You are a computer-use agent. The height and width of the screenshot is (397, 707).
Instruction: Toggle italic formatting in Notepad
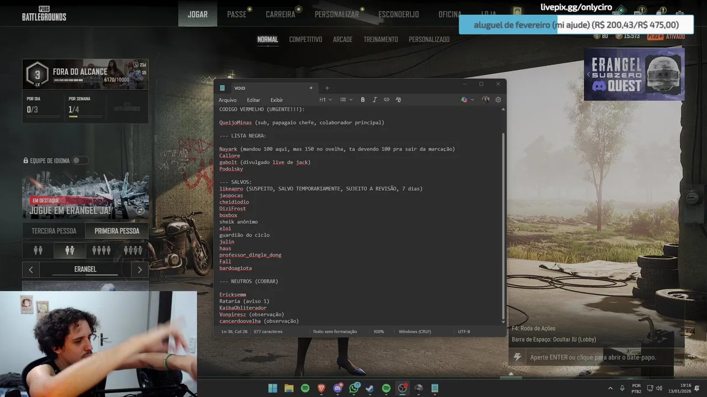pyautogui.click(x=374, y=100)
